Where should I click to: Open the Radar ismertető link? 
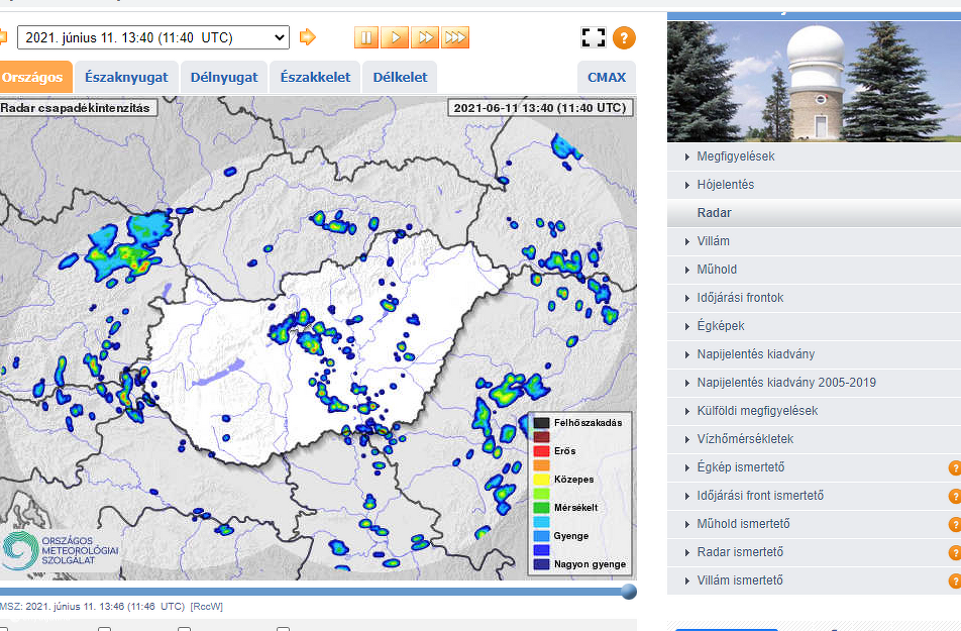click(x=740, y=552)
